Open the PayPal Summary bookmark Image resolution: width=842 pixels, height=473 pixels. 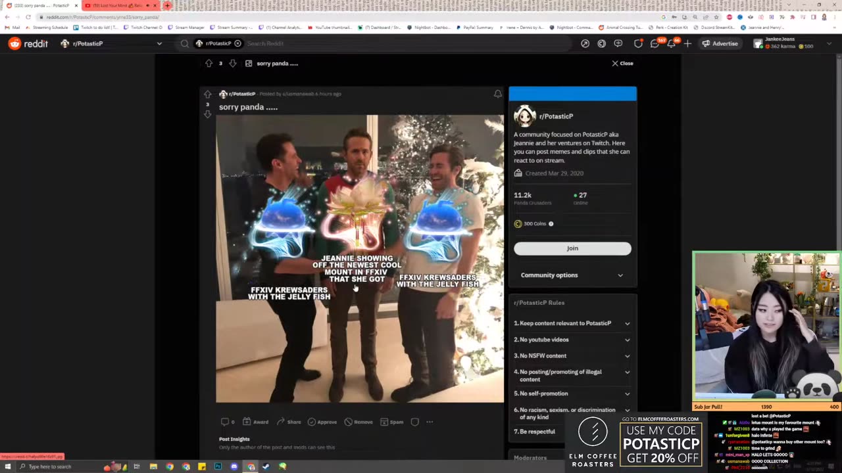(475, 28)
